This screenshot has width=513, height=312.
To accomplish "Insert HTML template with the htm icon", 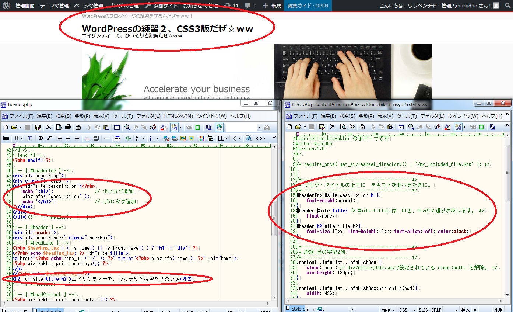I will pos(6,138).
